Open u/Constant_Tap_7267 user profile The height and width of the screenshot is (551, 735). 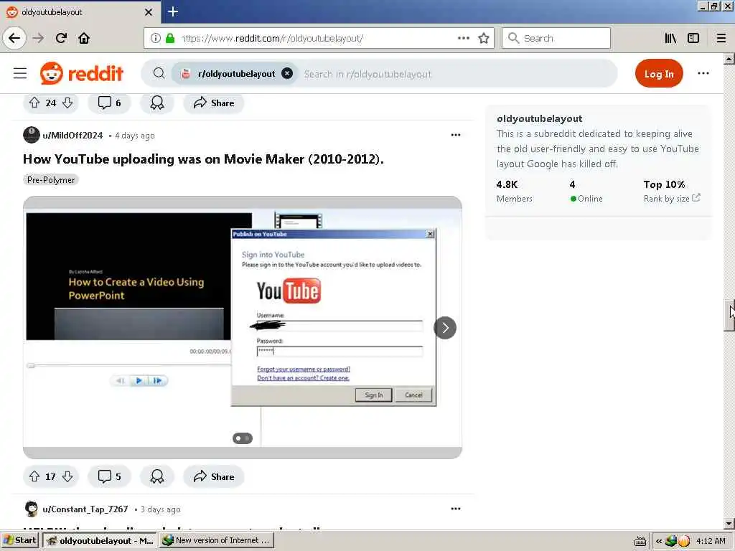[85, 509]
